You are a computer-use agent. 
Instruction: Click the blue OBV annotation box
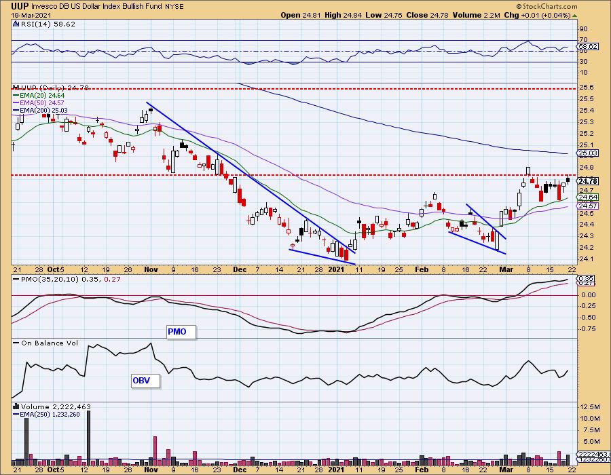(146, 381)
